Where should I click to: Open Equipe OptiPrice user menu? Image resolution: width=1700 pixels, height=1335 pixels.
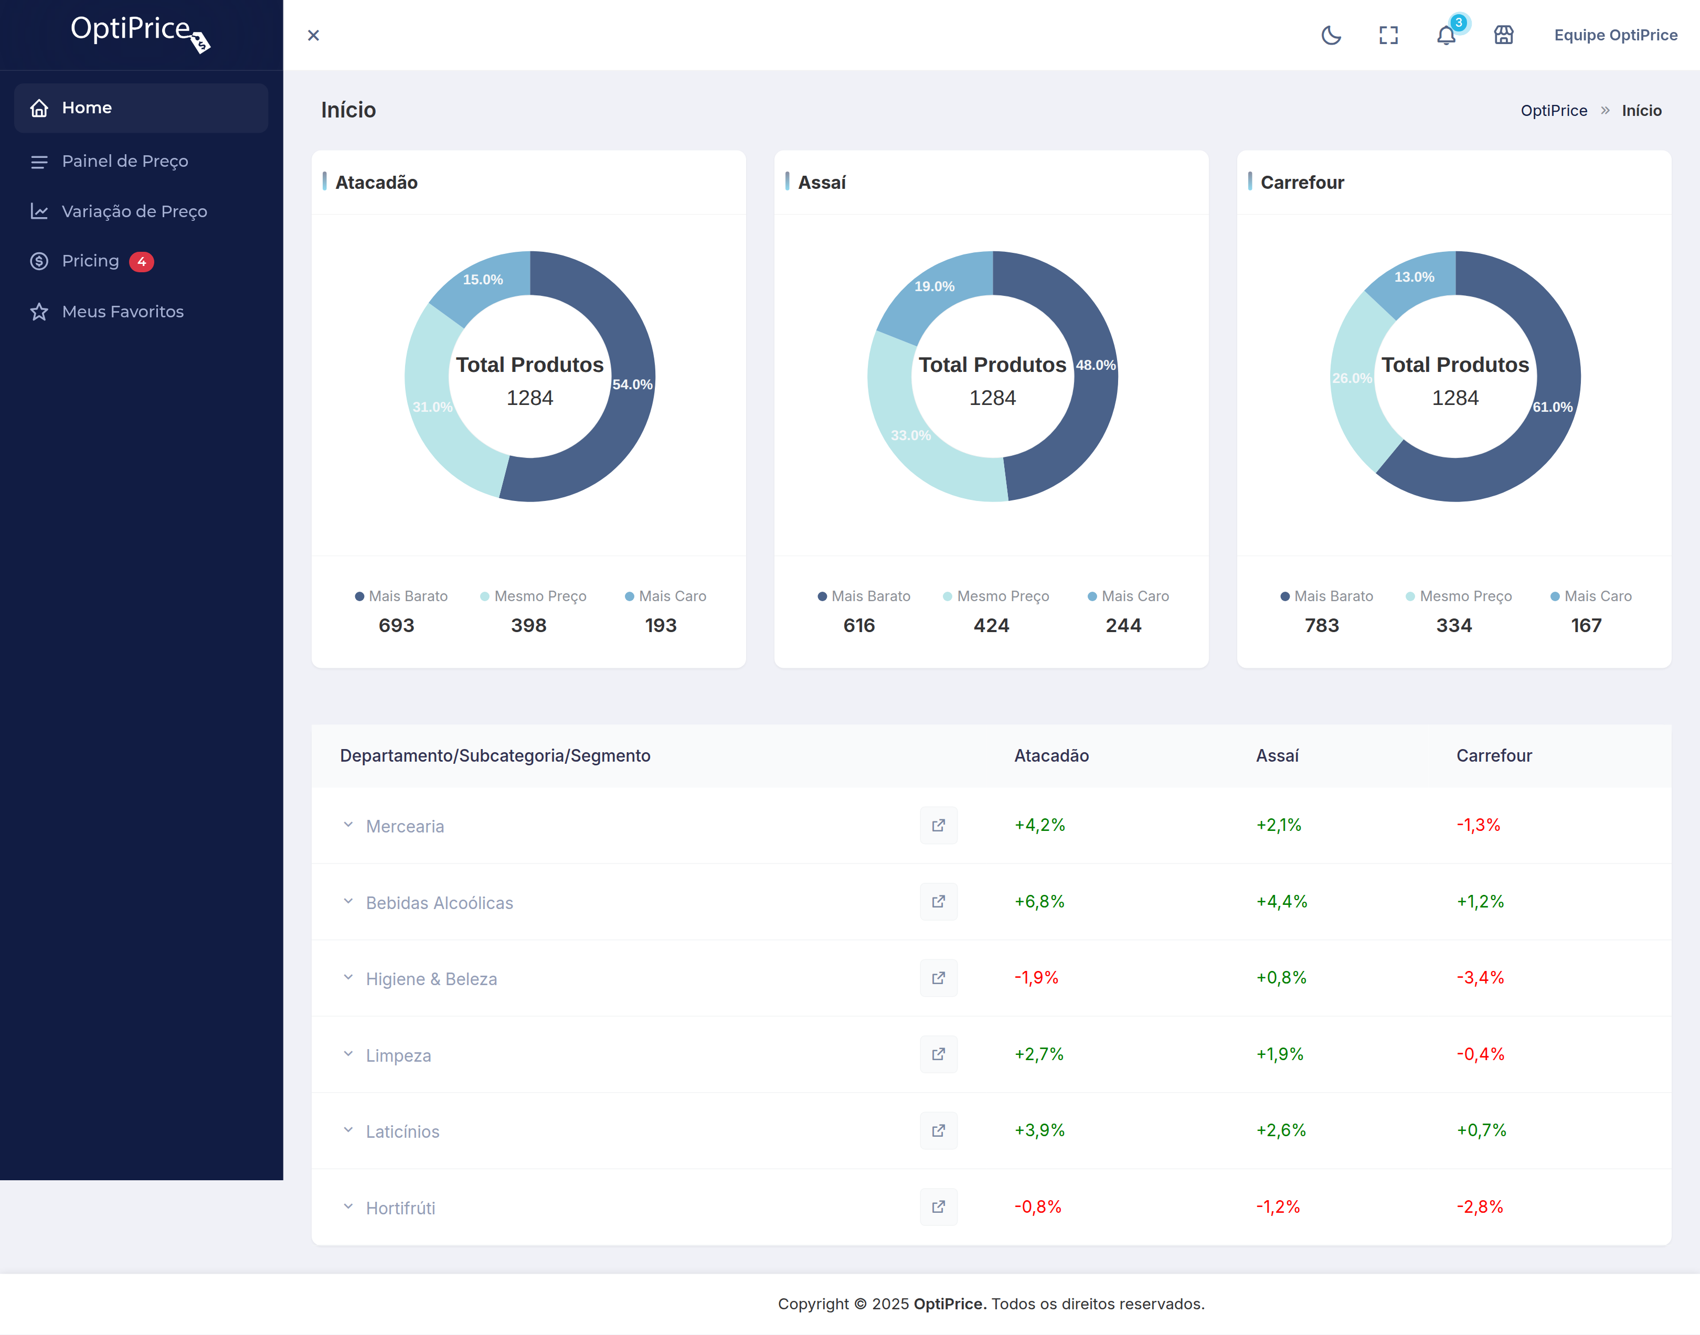[1616, 35]
